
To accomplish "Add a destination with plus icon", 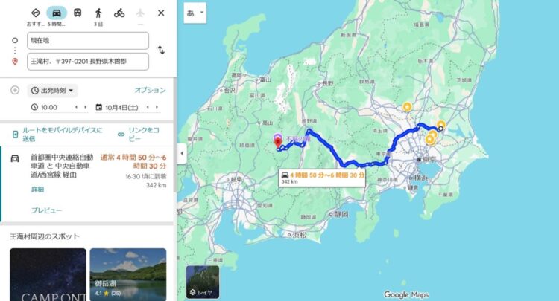I will 15,90.
